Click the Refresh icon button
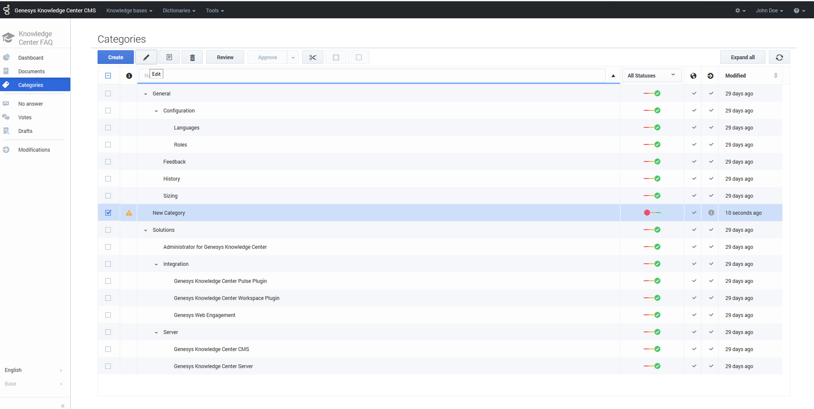This screenshot has height=409, width=814. pyautogui.click(x=779, y=58)
